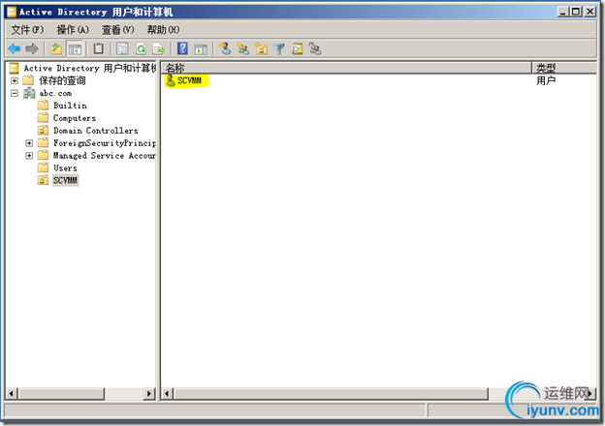Viewport: 605px width, 426px height.
Task: Click the SCVMM user icon in list
Action: click(x=171, y=80)
